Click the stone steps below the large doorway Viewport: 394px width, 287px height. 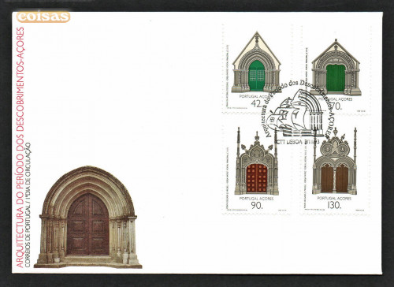88,262
